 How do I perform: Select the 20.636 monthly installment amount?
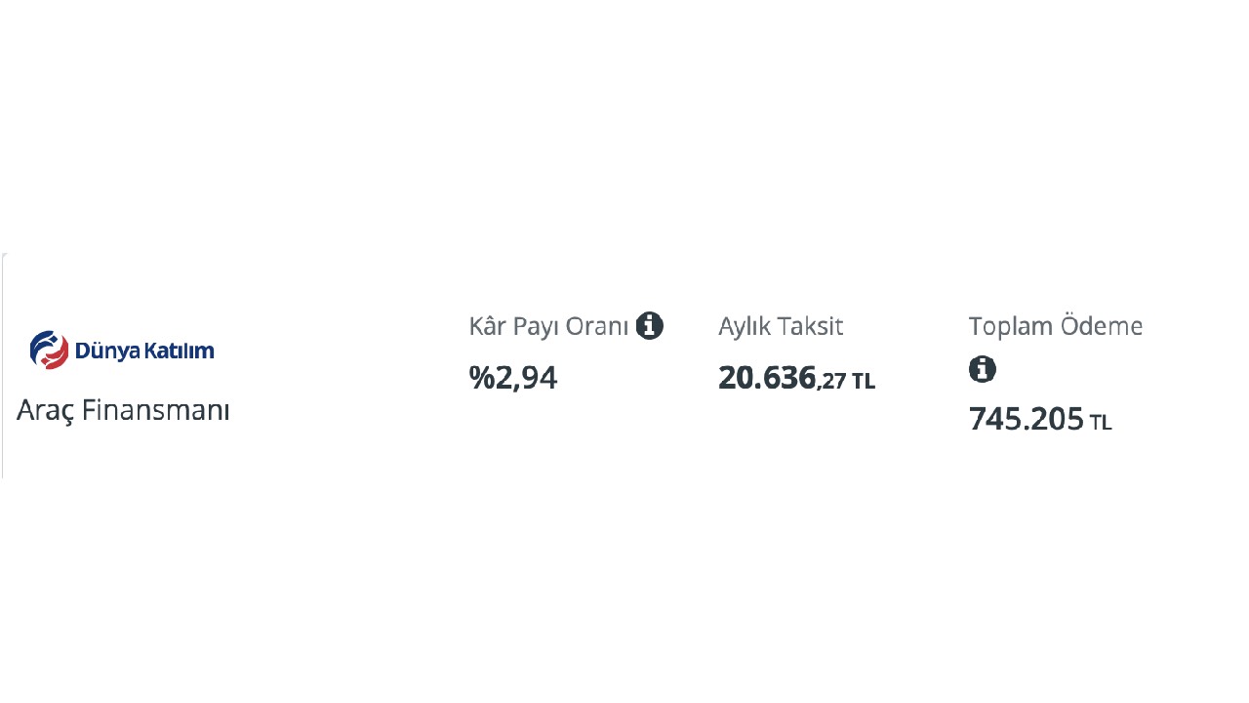[767, 378]
